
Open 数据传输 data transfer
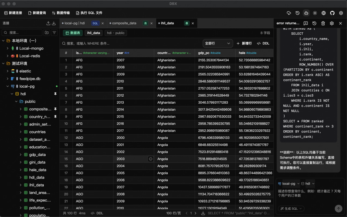coord(61,13)
